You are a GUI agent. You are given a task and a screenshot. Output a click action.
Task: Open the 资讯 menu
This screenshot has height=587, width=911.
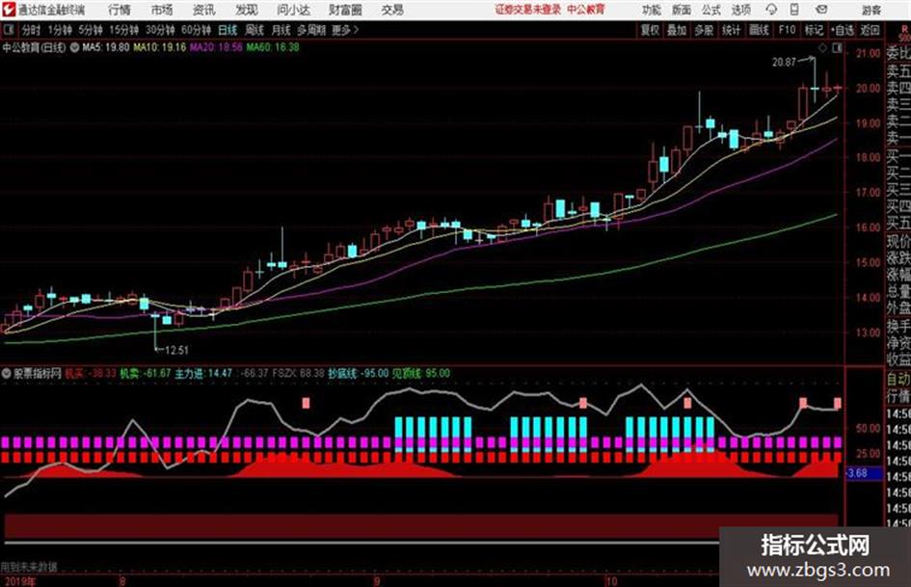click(203, 10)
